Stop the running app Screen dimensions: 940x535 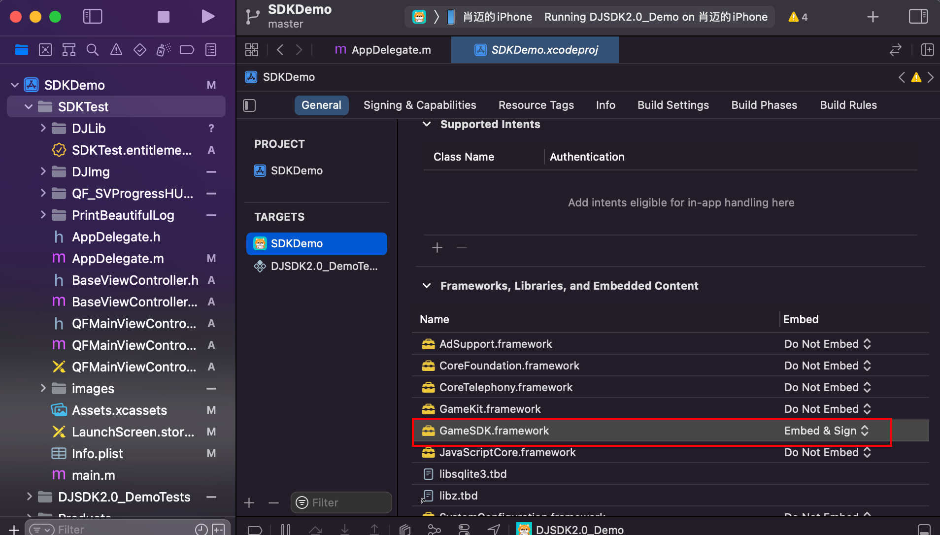click(x=164, y=17)
